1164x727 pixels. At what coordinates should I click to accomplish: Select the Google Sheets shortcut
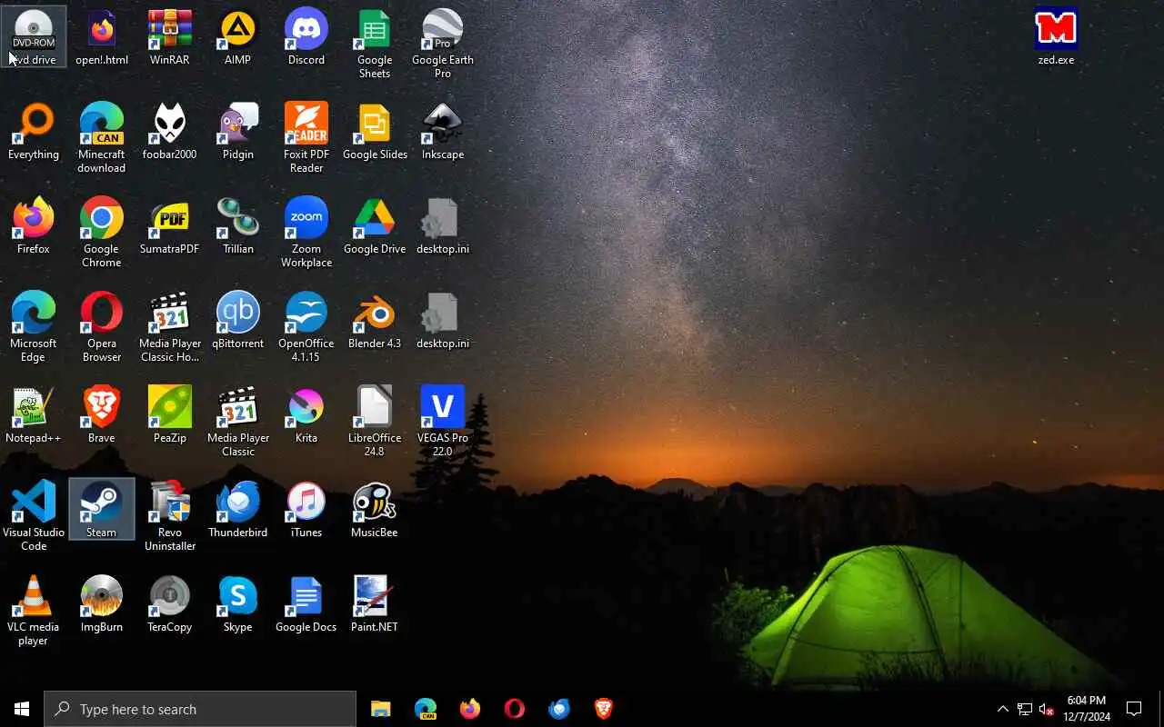pyautogui.click(x=375, y=44)
